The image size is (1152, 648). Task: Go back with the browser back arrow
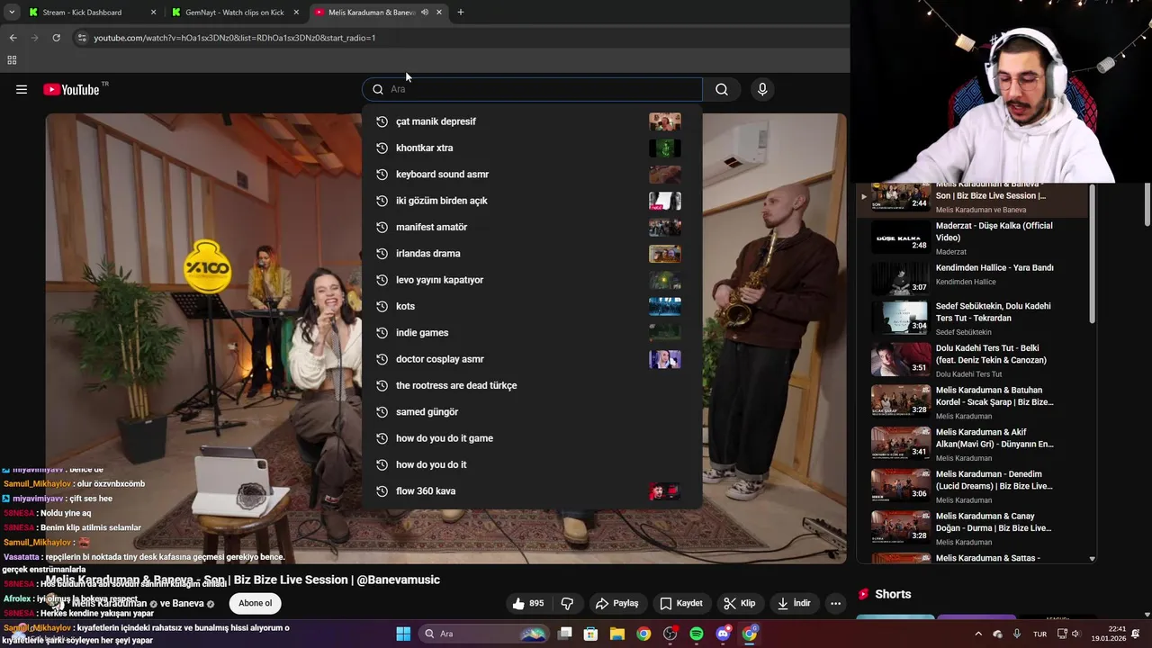13,38
